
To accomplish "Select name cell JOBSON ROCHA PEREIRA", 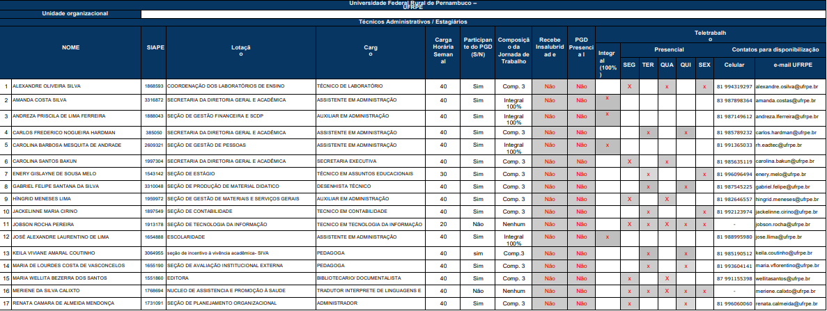I will [42, 224].
